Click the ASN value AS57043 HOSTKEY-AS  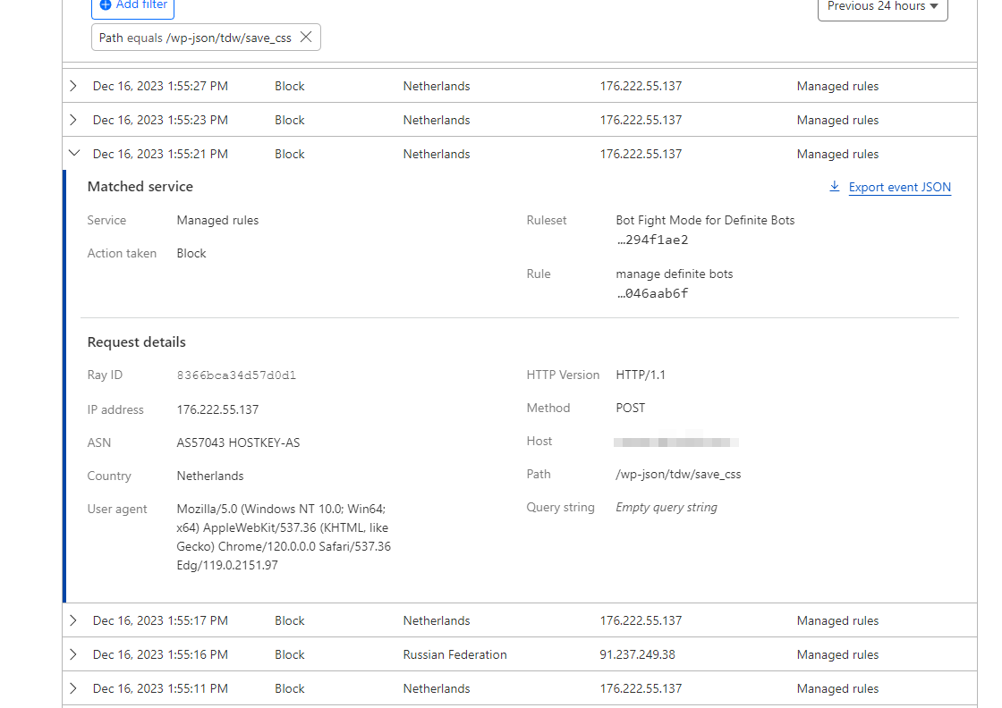tap(238, 442)
